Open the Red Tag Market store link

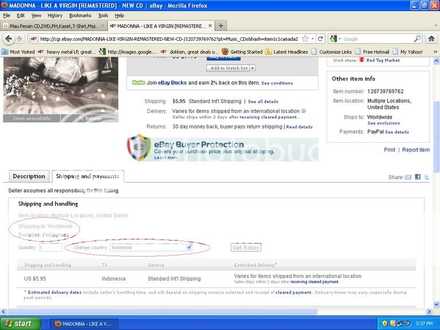[383, 60]
